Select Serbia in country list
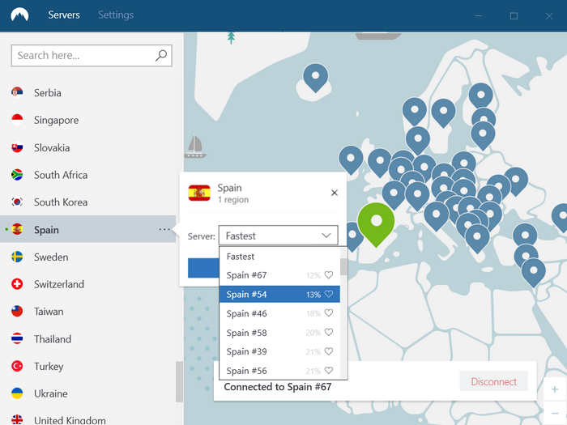This screenshot has width=567, height=425. pos(87,93)
